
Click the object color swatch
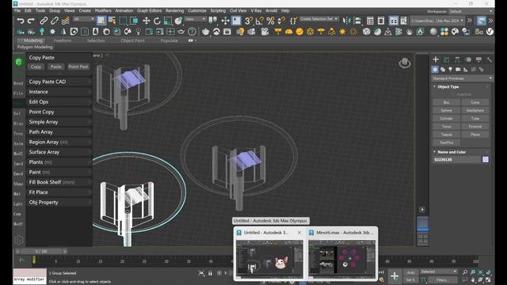point(486,159)
